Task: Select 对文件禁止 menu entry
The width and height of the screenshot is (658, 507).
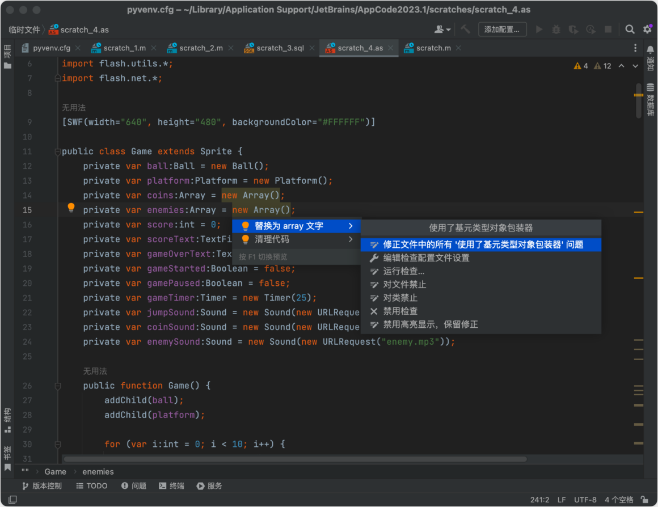Action: pyautogui.click(x=481, y=285)
